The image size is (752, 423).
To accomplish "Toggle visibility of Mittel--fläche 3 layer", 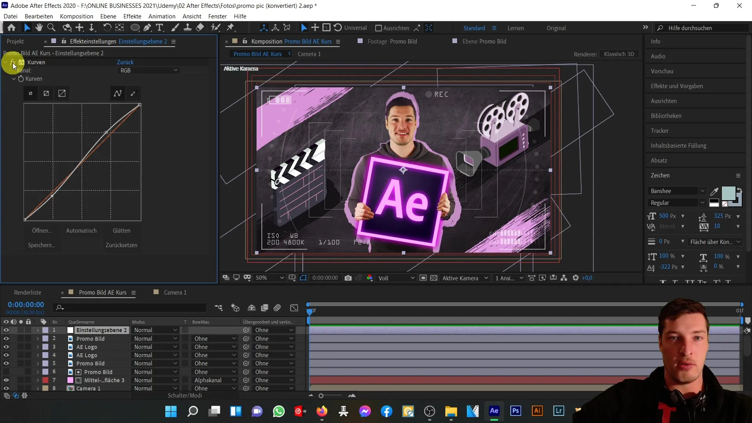I will 6,380.
